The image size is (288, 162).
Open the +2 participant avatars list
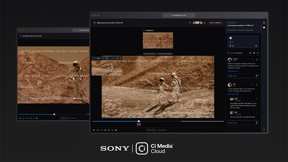[x=204, y=23]
